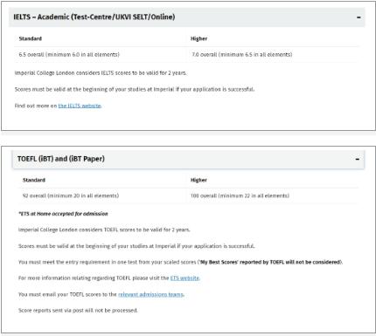Select the Standard column heading under IELTS

tap(31, 38)
